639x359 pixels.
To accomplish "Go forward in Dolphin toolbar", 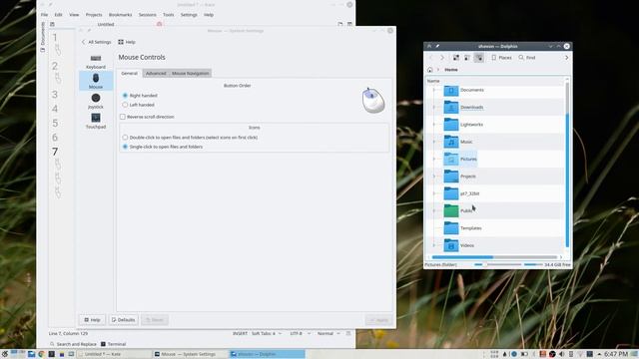I will tap(442, 58).
